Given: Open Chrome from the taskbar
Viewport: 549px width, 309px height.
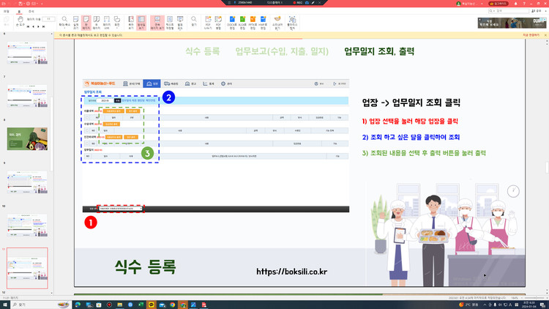Looking at the screenshot, I should 172,305.
